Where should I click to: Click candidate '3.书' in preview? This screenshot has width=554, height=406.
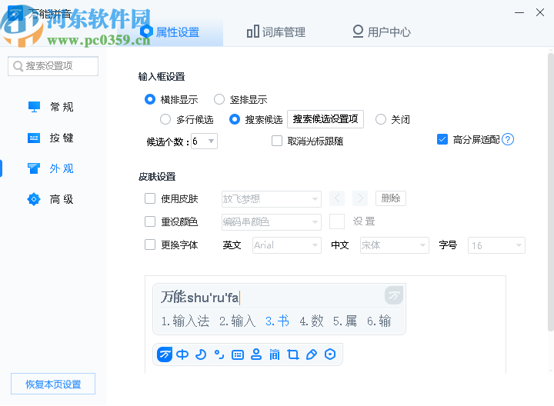277,321
